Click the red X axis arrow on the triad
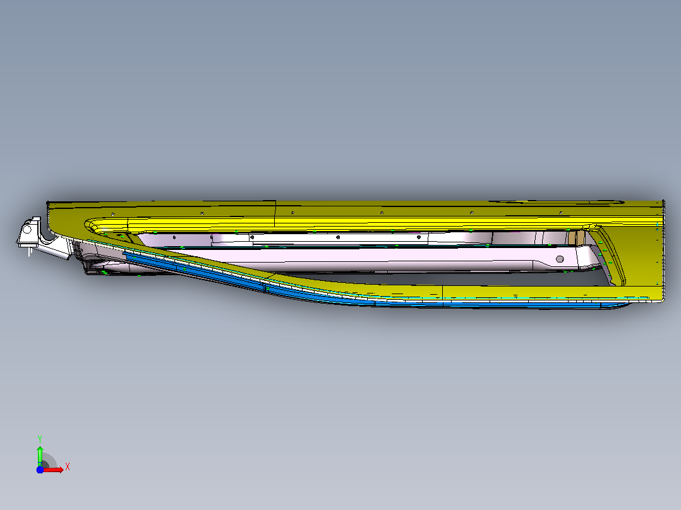Screen dimensions: 681x510 click(x=54, y=470)
